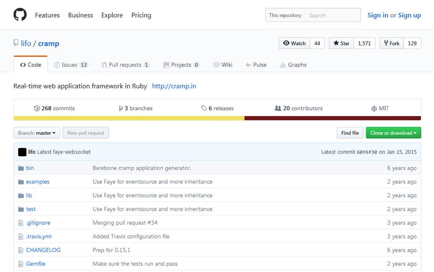Image resolution: width=434 pixels, height=272 pixels.
Task: Open the Wiki tab
Action: coord(223,65)
